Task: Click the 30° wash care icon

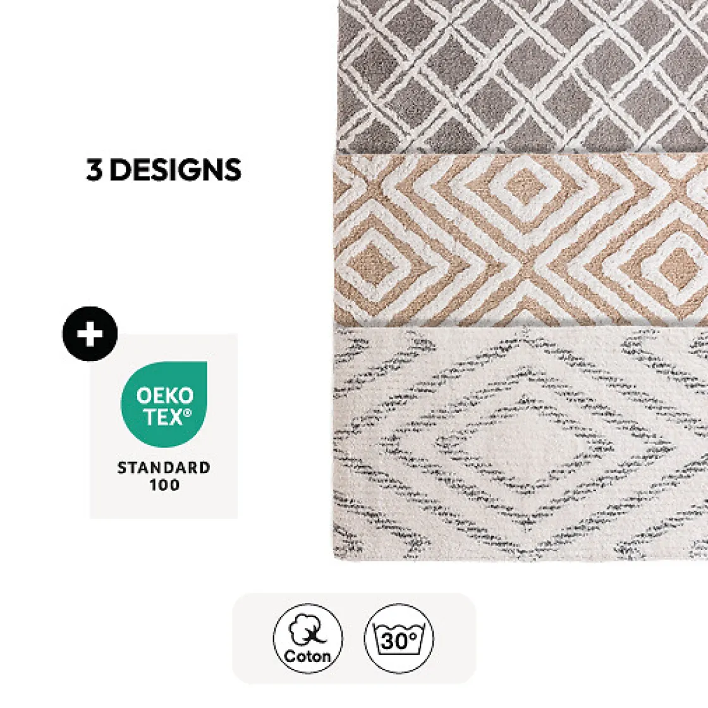Action: (x=399, y=638)
